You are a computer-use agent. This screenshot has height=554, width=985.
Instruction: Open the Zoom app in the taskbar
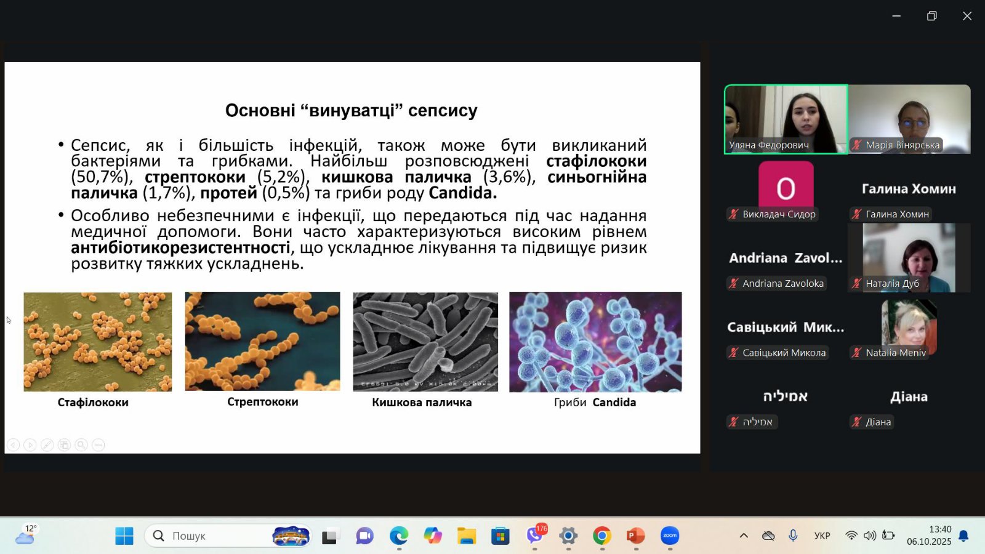[x=670, y=536]
